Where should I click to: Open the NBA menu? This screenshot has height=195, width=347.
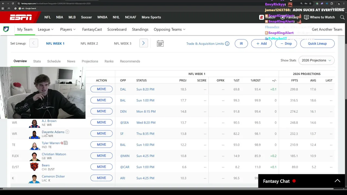pos(60,17)
